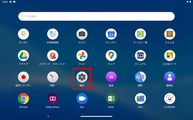Open the 設定 settings app
Image resolution: width=193 pixels, height=120 pixels.
pos(82,77)
